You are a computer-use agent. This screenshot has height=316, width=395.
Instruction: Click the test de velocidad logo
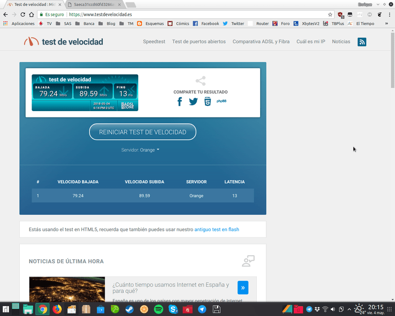(x=64, y=41)
